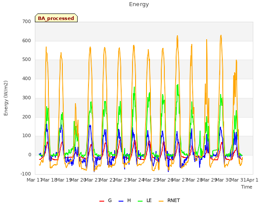The width and height of the screenshot is (279, 209).
Task: Click the 600 y-axis tick label
Action: click(x=27, y=40)
